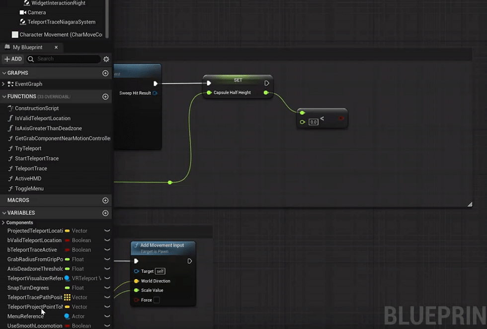Select the ConstructionScript function
487x329 pixels.
[x=37, y=108]
